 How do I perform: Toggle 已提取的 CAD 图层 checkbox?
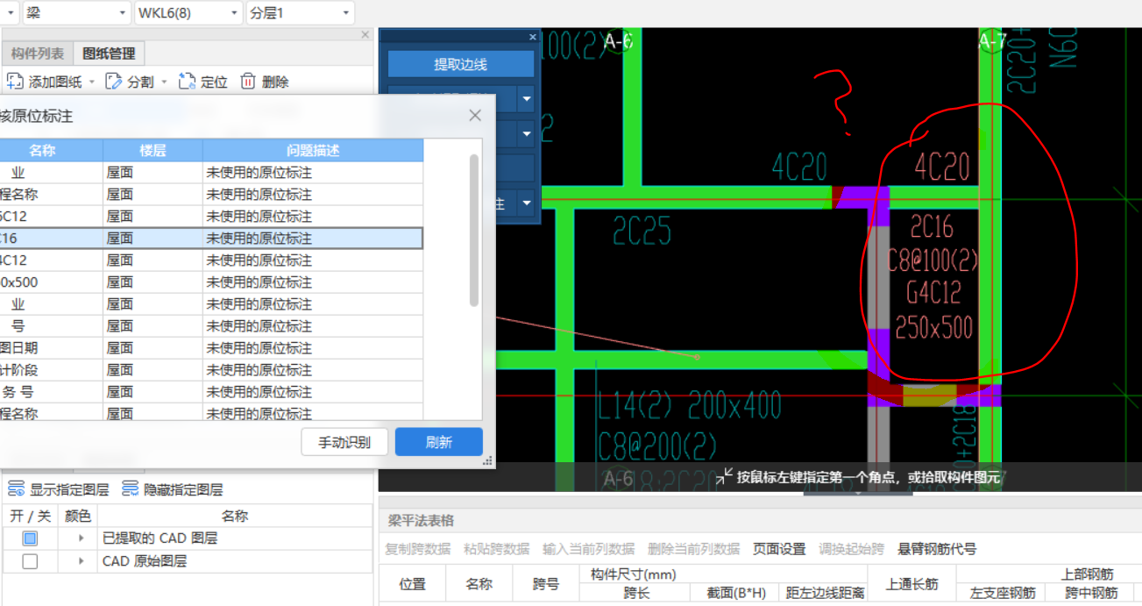(x=30, y=538)
